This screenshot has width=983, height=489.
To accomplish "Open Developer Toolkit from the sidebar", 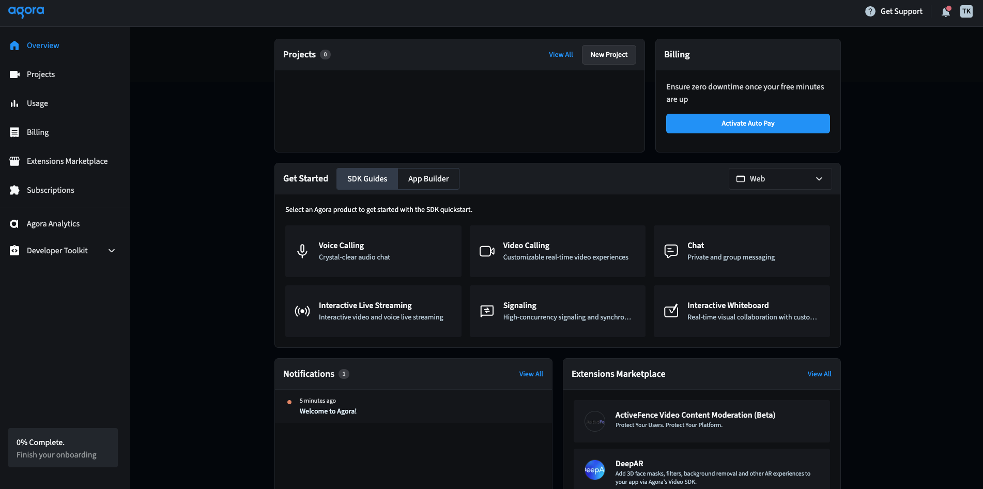I will click(65, 251).
